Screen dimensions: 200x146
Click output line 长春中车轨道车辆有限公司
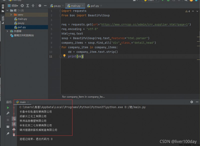tap(36, 112)
